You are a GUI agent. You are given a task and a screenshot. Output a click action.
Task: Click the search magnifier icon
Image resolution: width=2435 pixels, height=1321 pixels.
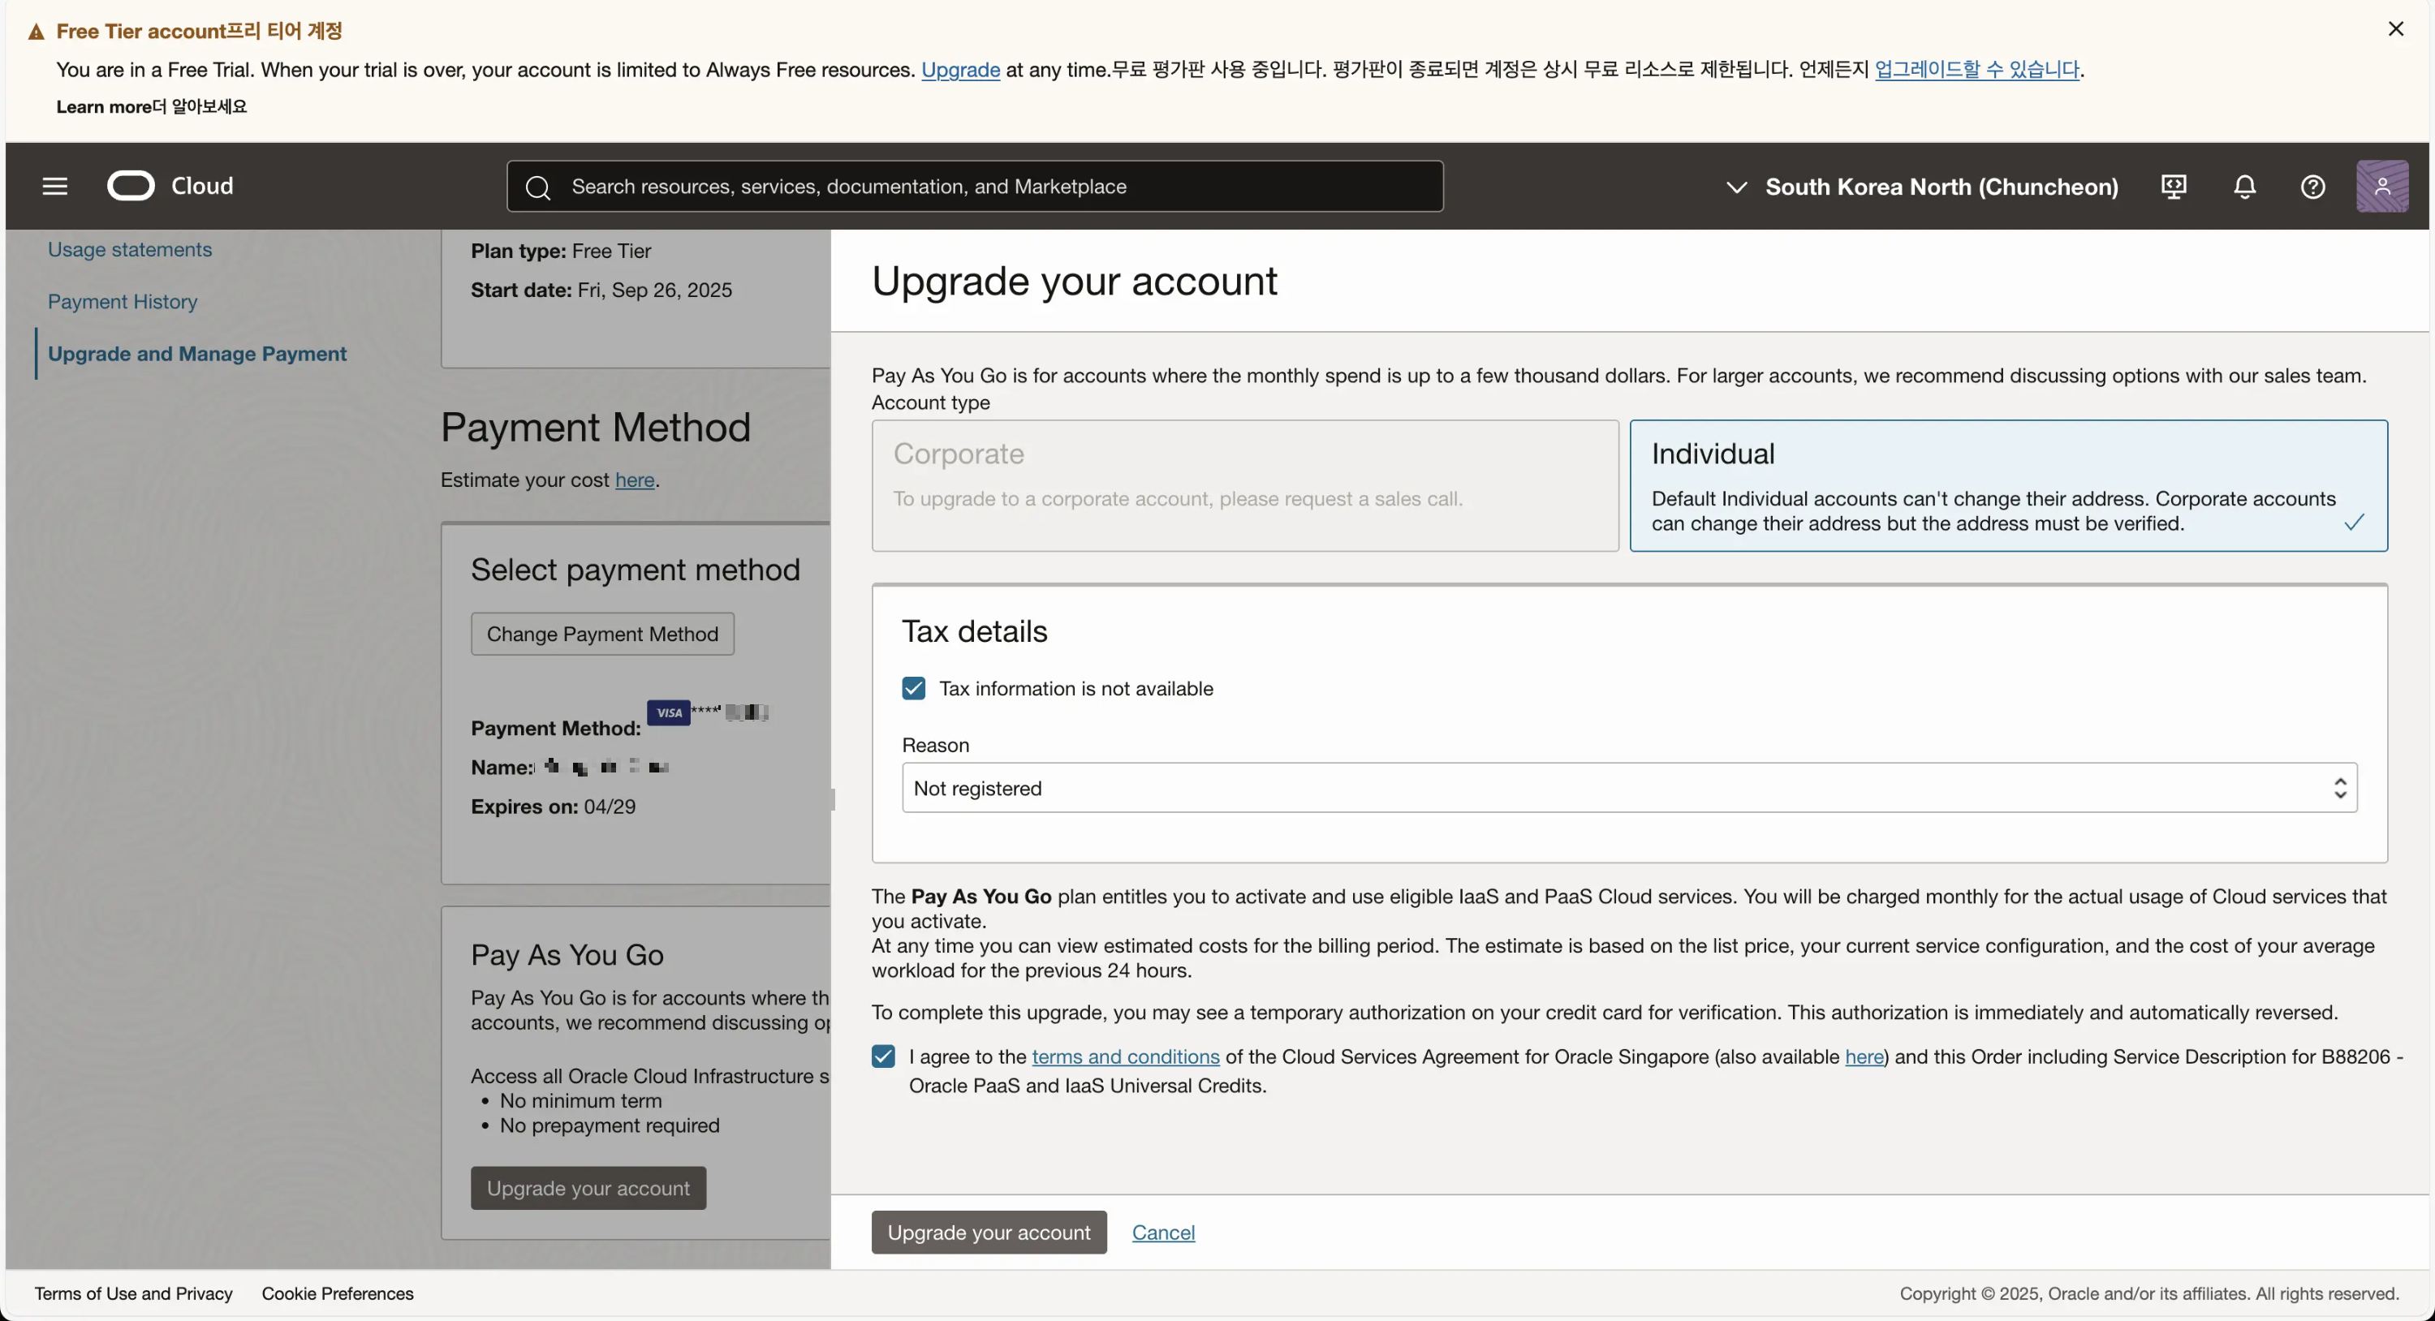click(x=538, y=187)
